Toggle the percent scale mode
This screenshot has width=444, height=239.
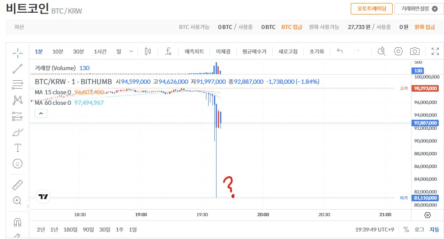point(406,229)
